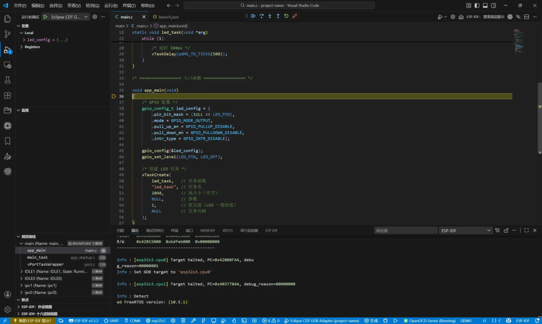Click in the output 筛选器 filter field
The width and height of the screenshot is (542, 324).
tap(405, 230)
